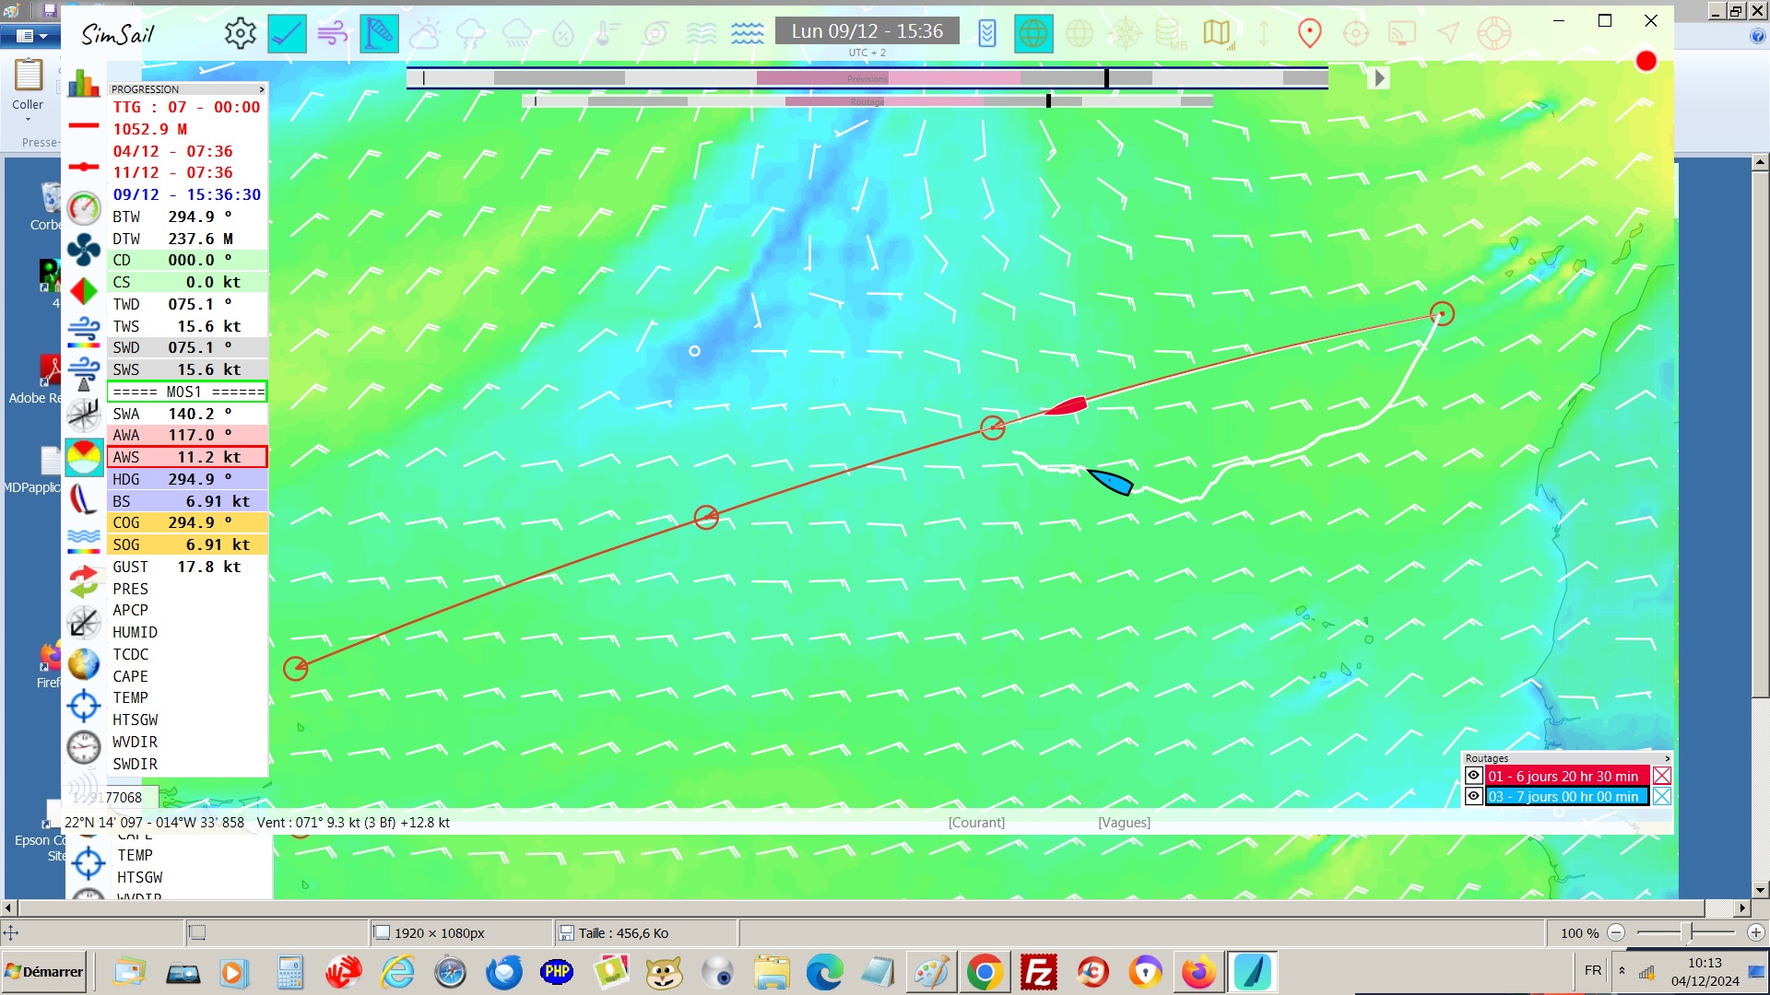
Task: Select route 03 - 7 jours entry
Action: tap(1565, 796)
